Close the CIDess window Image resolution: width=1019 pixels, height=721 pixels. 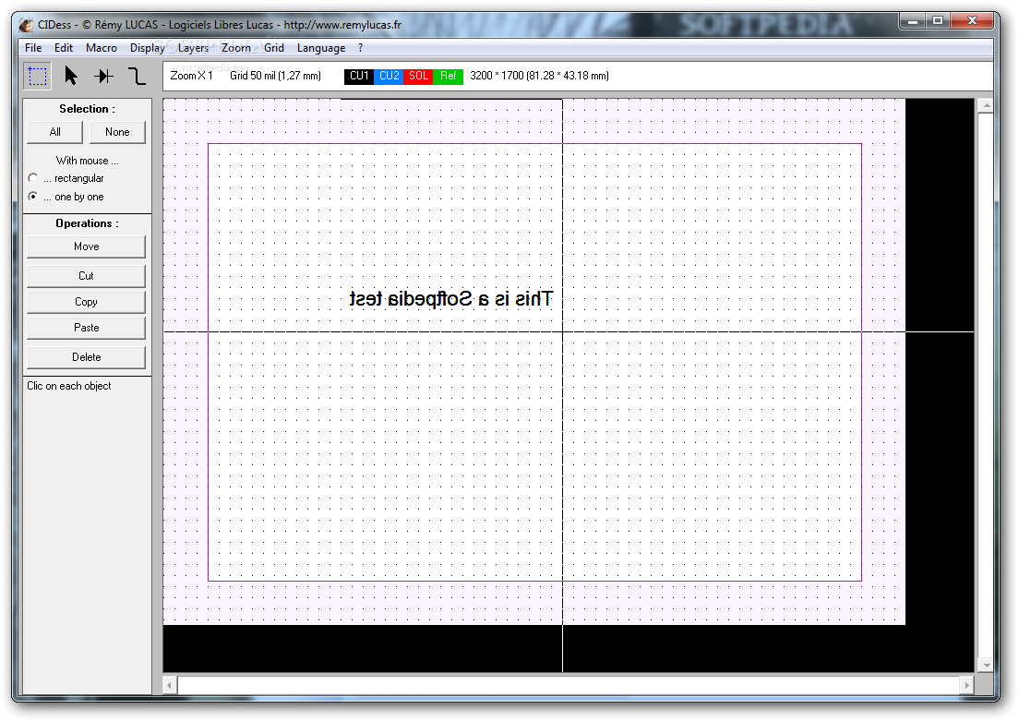point(972,21)
